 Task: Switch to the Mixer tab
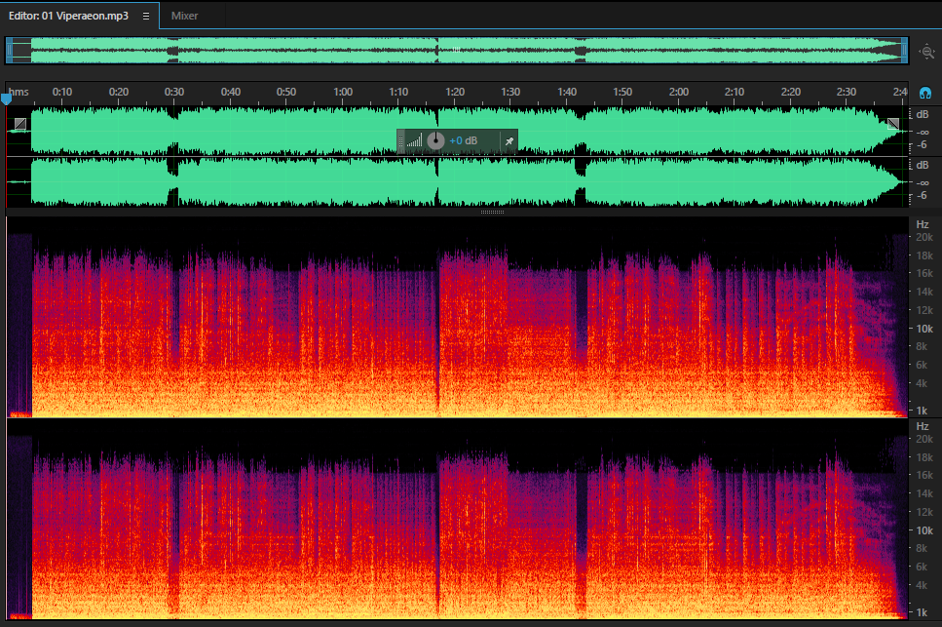pos(184,16)
